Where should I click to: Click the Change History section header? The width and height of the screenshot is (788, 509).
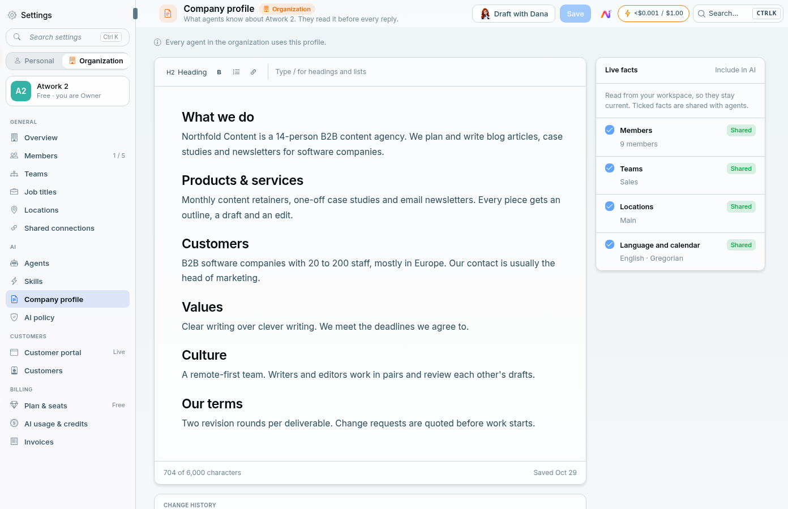click(190, 505)
